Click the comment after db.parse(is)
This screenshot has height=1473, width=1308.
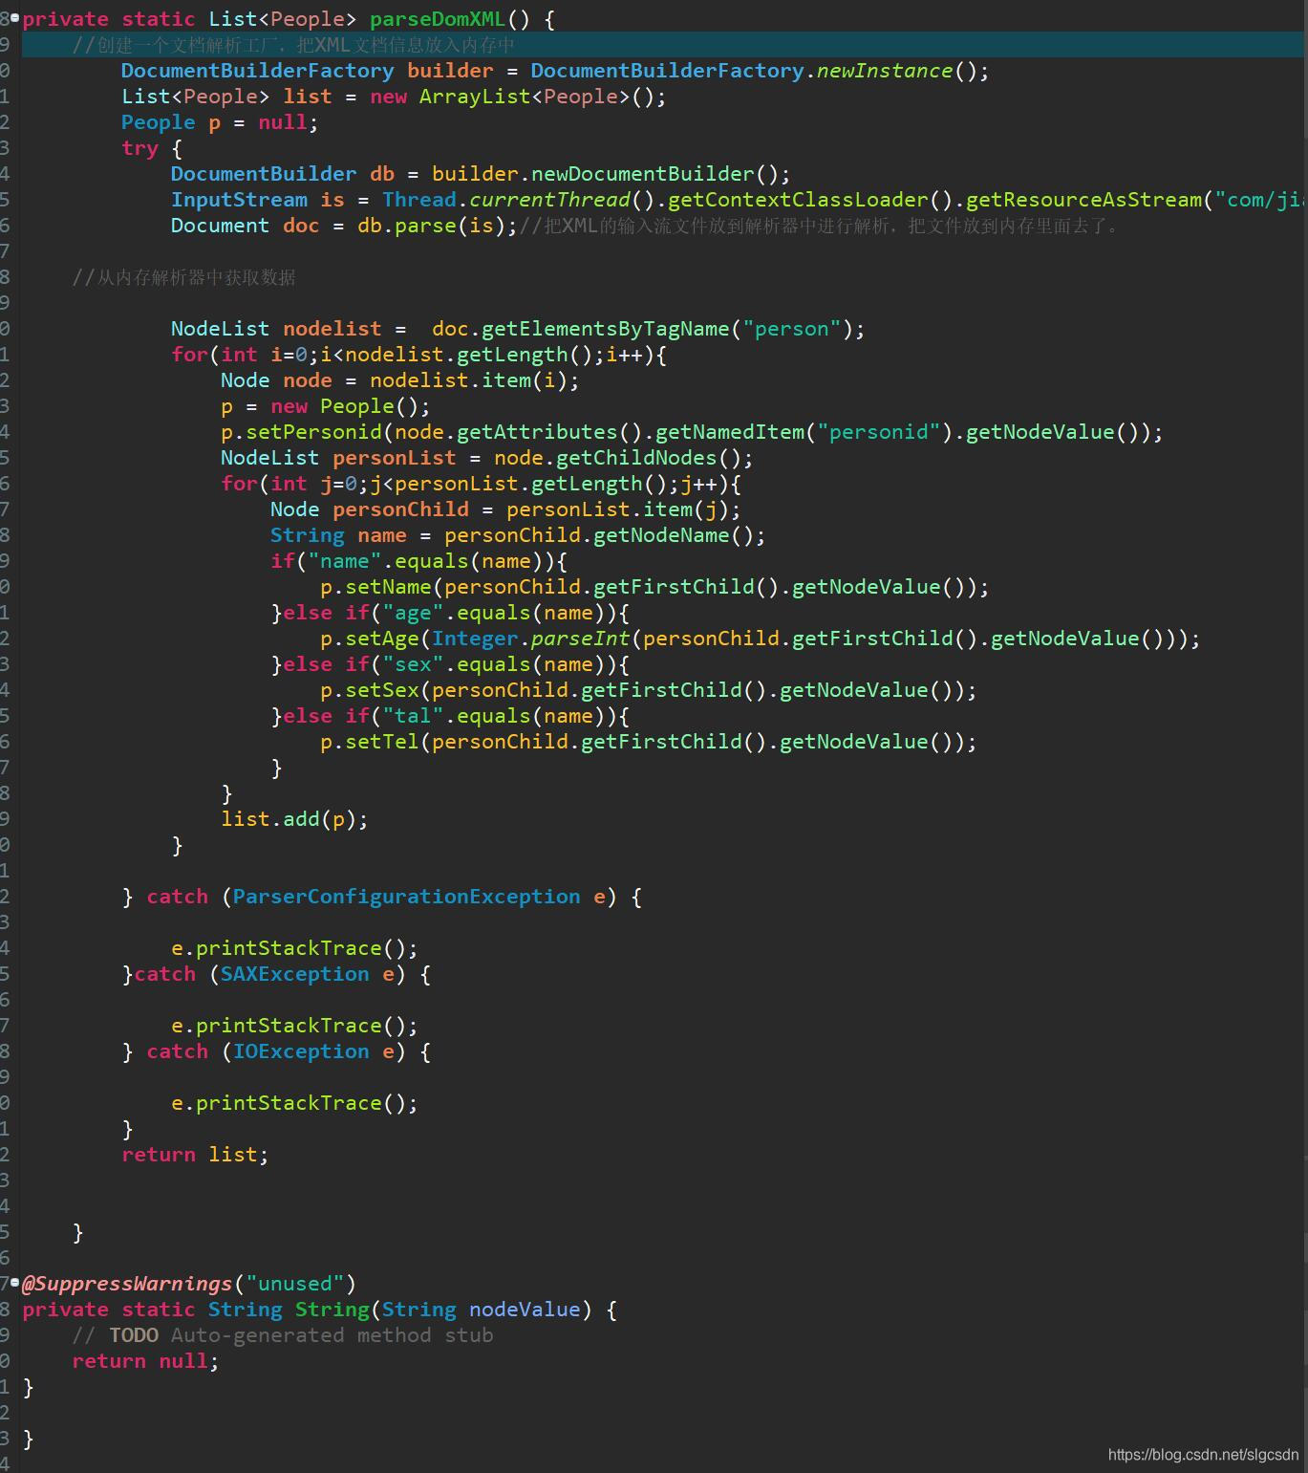(821, 226)
